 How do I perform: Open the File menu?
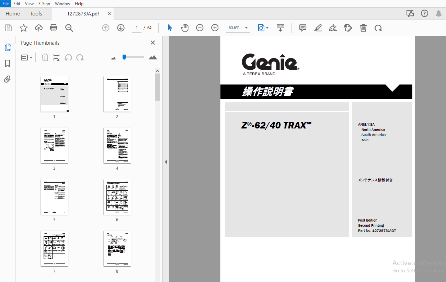tap(5, 3)
